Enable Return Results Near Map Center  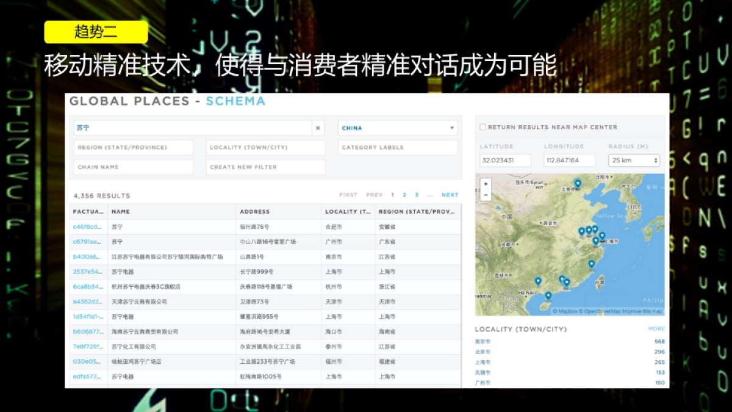tap(483, 127)
